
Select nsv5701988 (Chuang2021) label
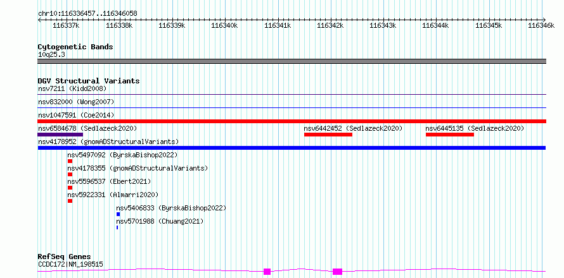160,221
